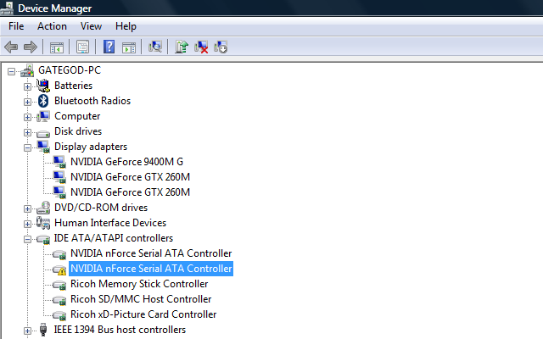The width and height of the screenshot is (543, 339).
Task: Click the Uninstall device icon with red X
Action: [201, 47]
